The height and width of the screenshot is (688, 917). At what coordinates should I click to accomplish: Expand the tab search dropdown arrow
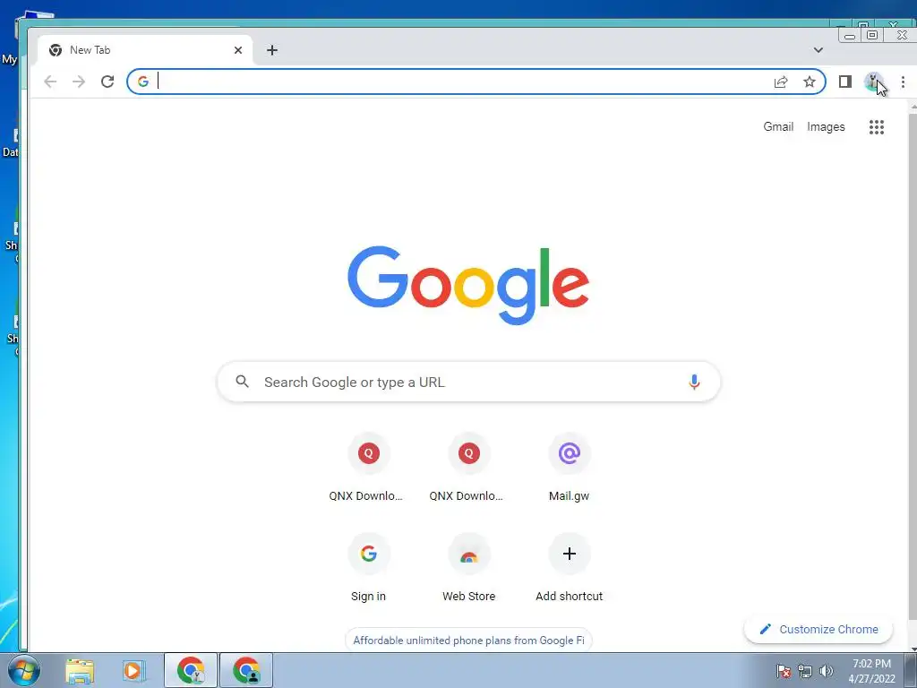tap(818, 50)
